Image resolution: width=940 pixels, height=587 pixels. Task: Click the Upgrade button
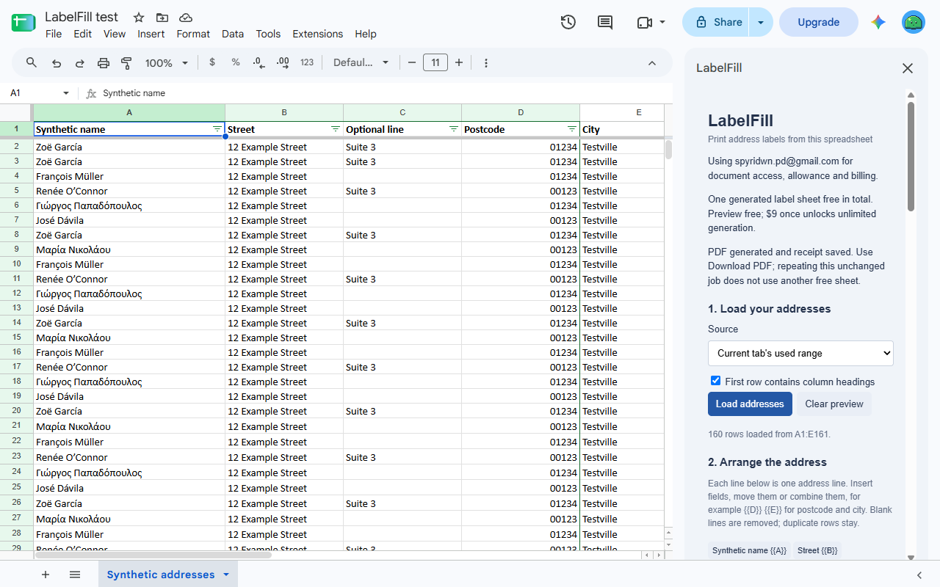pyautogui.click(x=819, y=22)
